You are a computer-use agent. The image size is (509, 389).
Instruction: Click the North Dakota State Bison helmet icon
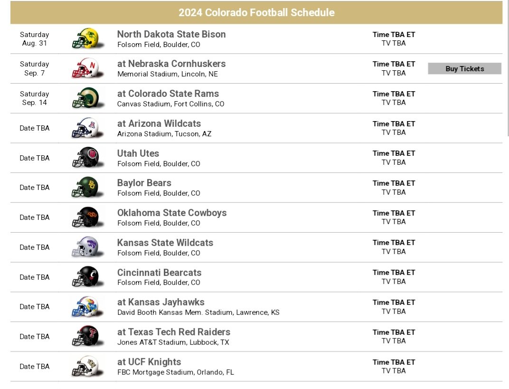pos(87,38)
